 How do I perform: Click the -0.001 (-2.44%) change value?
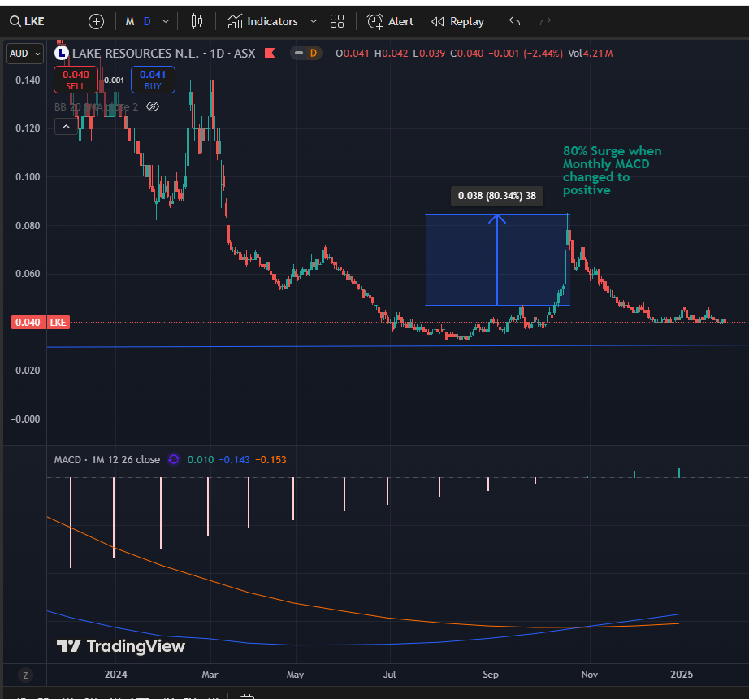[526, 53]
